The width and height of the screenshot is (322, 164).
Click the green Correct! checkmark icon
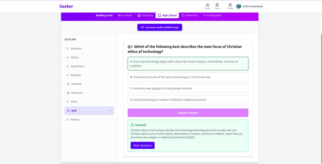[x=132, y=125]
